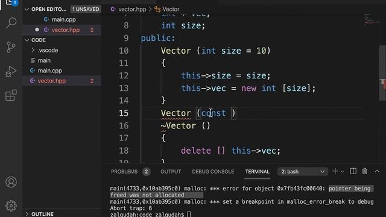The image size is (386, 217).
Task: Click vector.hpp in the breadcrumb
Action: [132, 10]
